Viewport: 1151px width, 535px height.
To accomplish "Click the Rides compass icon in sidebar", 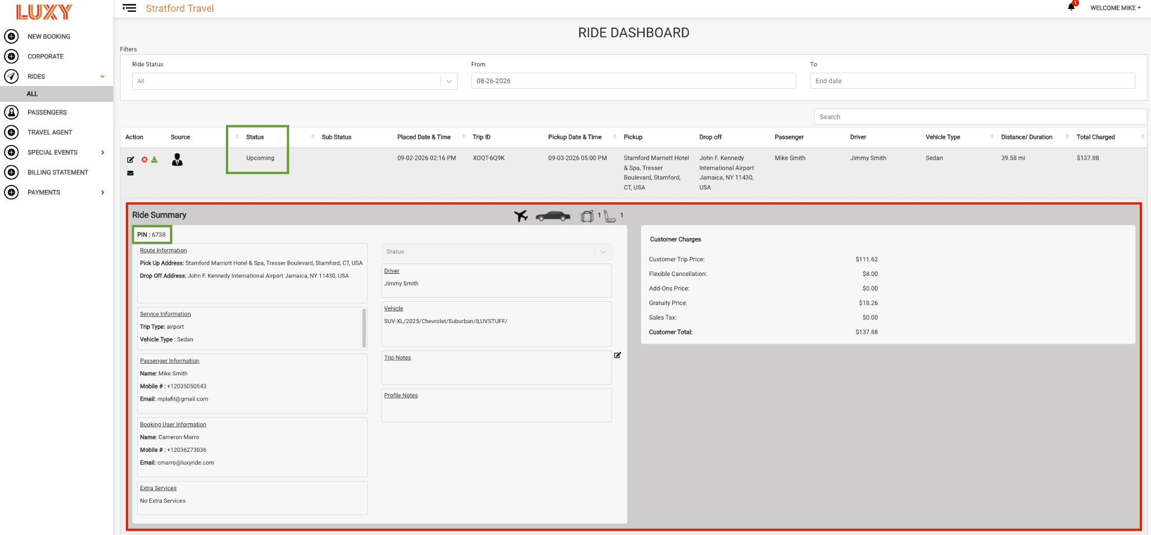I will [11, 76].
